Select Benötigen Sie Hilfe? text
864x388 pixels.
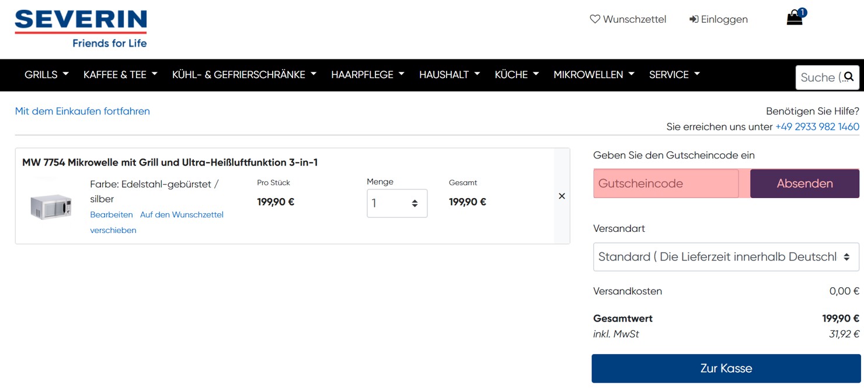[813, 111]
